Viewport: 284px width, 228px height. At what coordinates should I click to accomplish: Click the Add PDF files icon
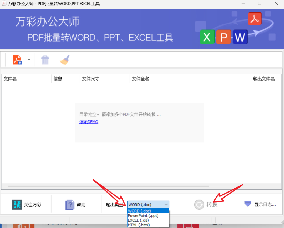(17, 60)
